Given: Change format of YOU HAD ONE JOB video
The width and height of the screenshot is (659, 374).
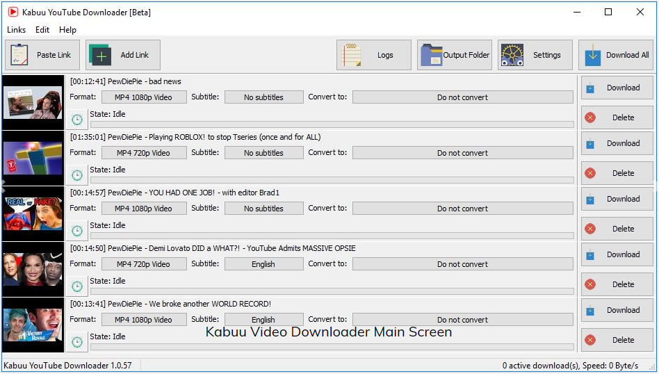Looking at the screenshot, I should [x=144, y=209].
